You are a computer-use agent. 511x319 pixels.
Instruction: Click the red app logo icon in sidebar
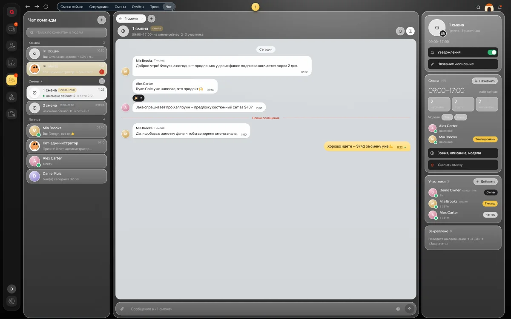pyautogui.click(x=12, y=12)
